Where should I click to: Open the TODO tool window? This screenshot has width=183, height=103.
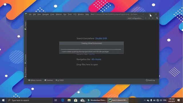click(x=60, y=80)
